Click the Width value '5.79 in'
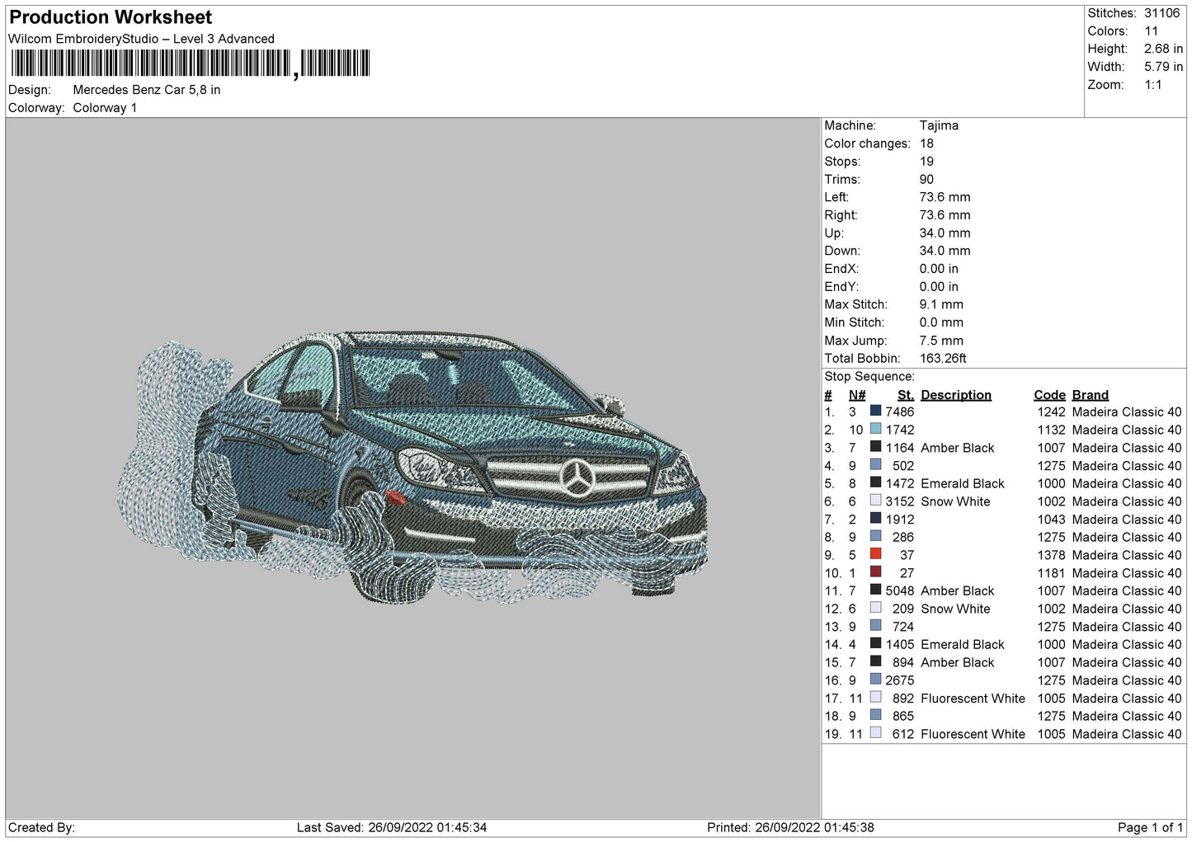 [x=1163, y=67]
